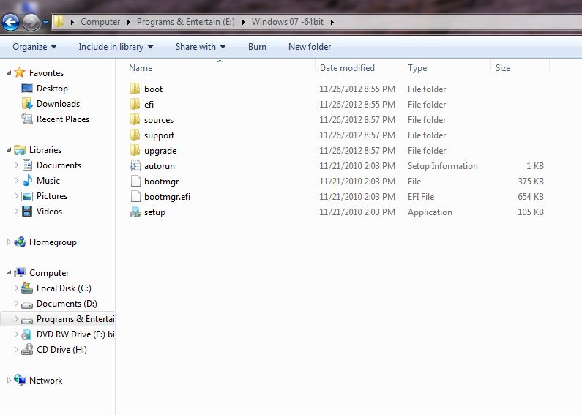Image resolution: width=582 pixels, height=415 pixels.
Task: Expand arrow after Computer in breadcrumb
Action: coord(128,22)
